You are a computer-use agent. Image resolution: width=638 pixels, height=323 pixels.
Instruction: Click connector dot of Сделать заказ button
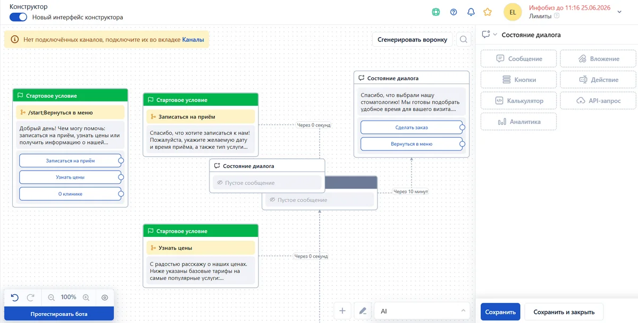pos(463,127)
